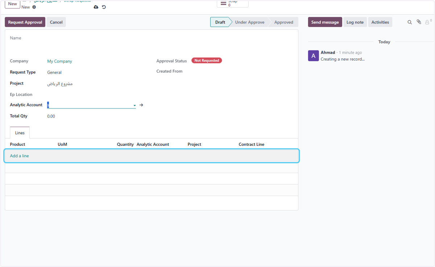Click the New record button
Screen dimensions: 435x267
pyautogui.click(x=13, y=4)
